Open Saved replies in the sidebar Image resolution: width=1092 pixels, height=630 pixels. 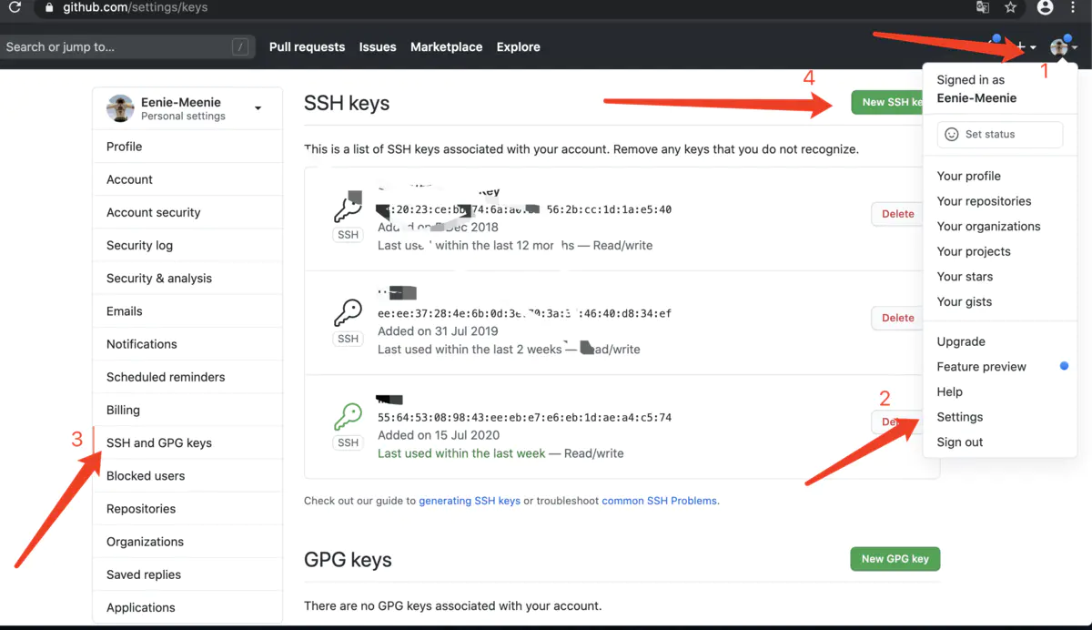[187, 574]
